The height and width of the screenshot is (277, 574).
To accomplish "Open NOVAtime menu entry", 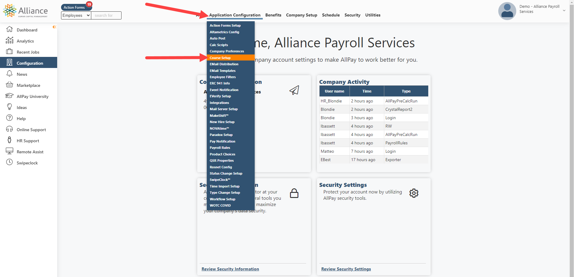I will pos(231,128).
